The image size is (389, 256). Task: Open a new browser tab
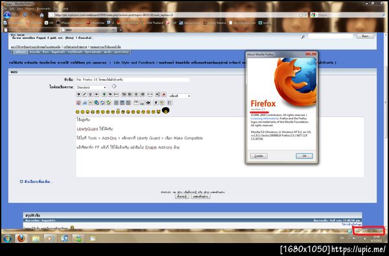pos(121,30)
